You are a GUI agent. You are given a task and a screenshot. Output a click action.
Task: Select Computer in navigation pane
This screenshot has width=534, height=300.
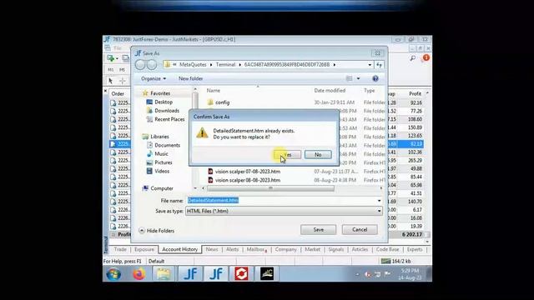[162, 188]
